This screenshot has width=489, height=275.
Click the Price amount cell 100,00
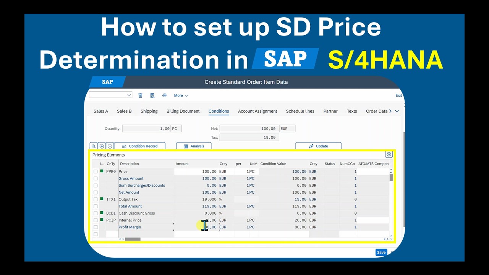pos(196,171)
